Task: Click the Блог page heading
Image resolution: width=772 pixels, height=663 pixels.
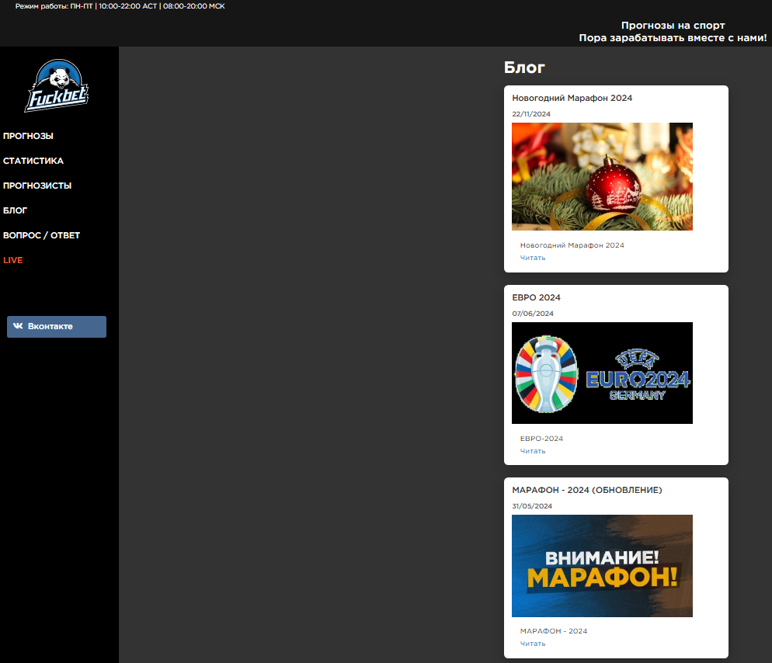Action: [525, 68]
